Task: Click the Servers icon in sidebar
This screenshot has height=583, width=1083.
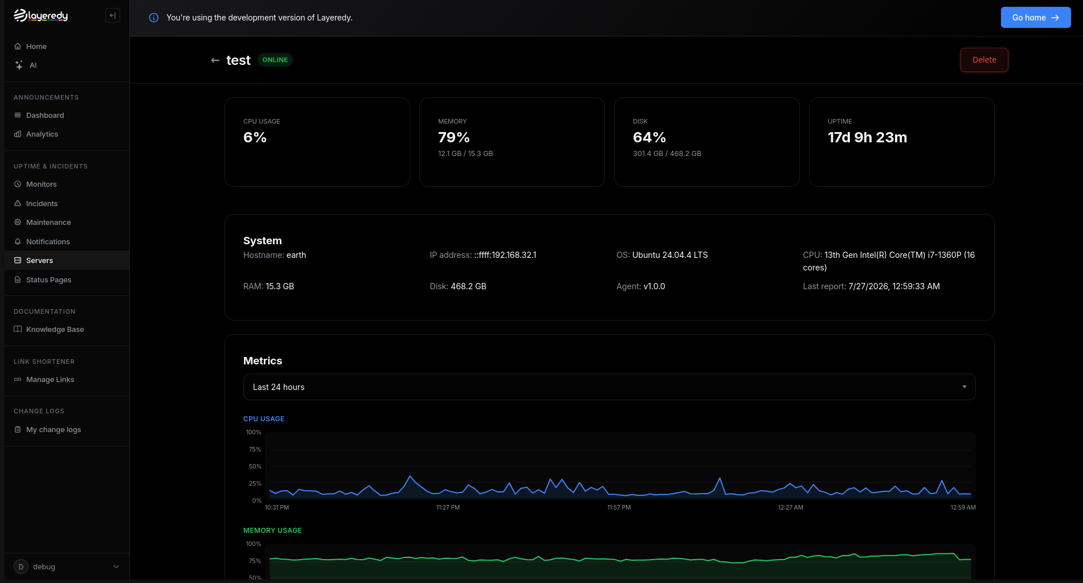Action: point(18,261)
